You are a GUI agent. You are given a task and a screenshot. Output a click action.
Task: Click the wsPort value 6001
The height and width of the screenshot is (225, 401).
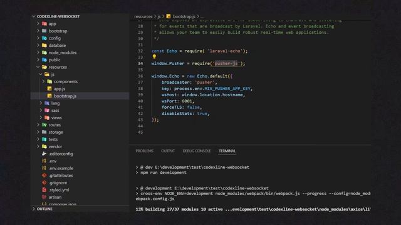click(187, 101)
